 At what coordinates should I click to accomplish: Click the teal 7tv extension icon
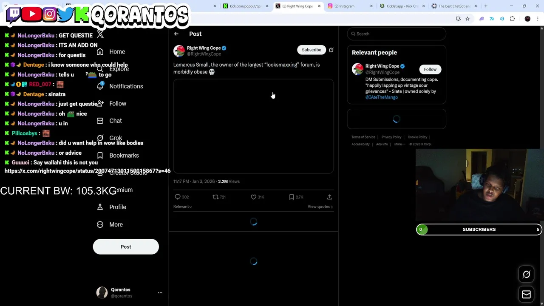[492, 19]
